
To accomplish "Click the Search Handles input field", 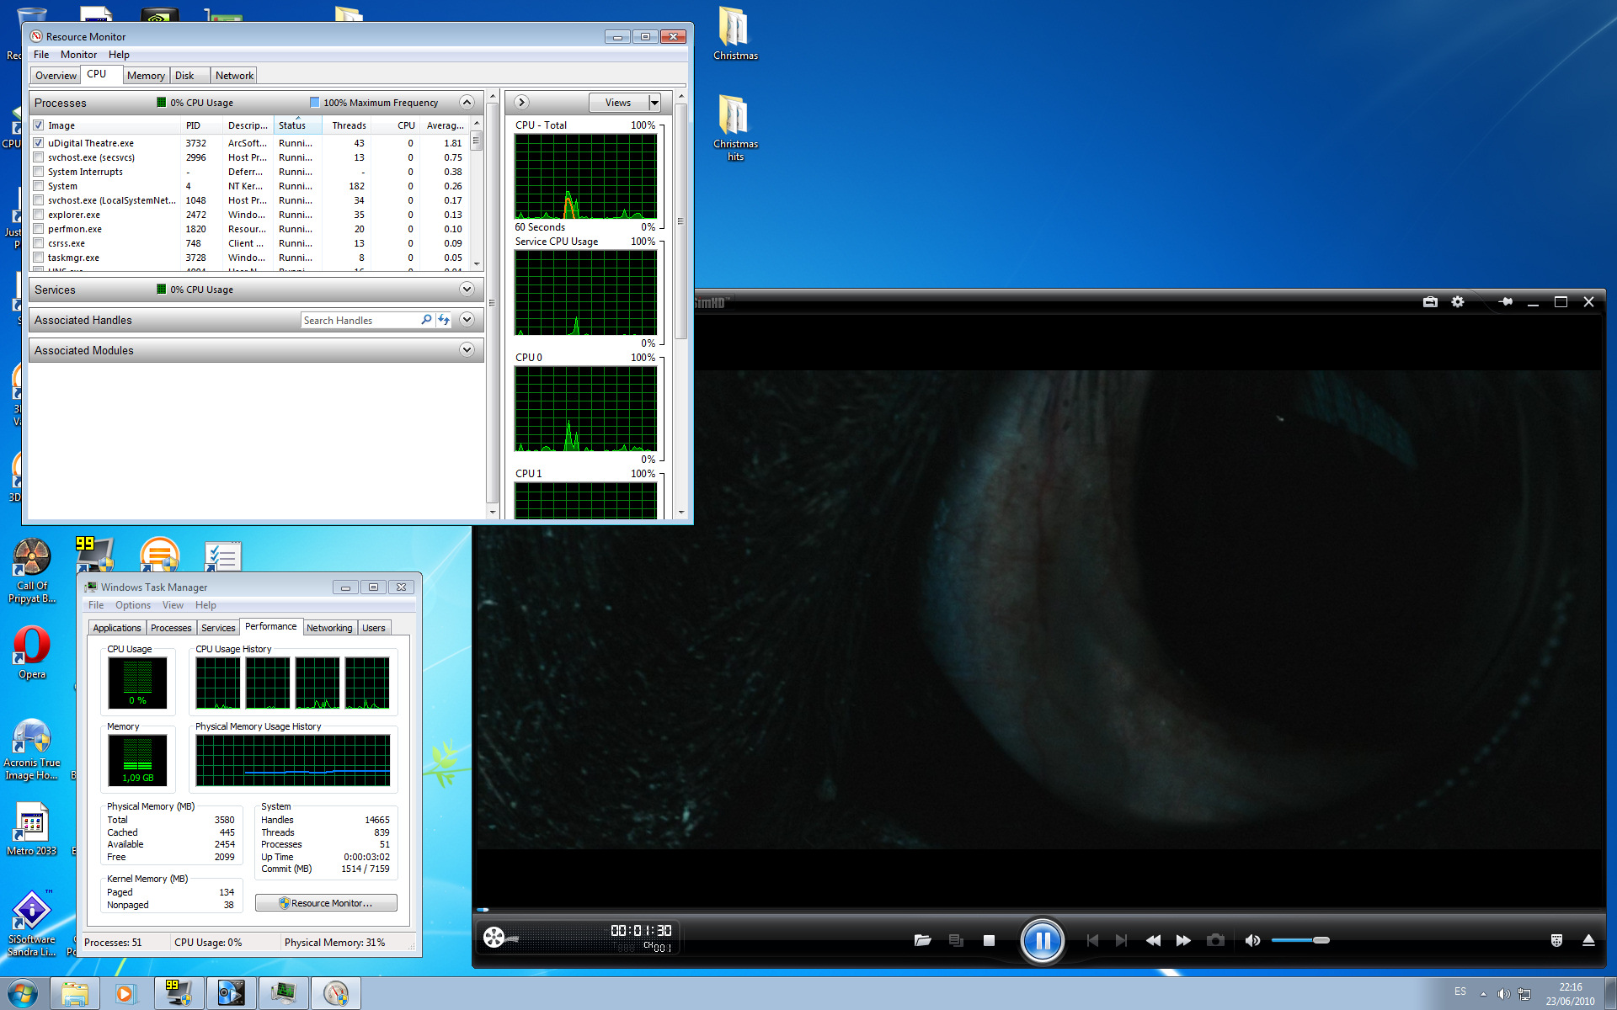I will 360,321.
